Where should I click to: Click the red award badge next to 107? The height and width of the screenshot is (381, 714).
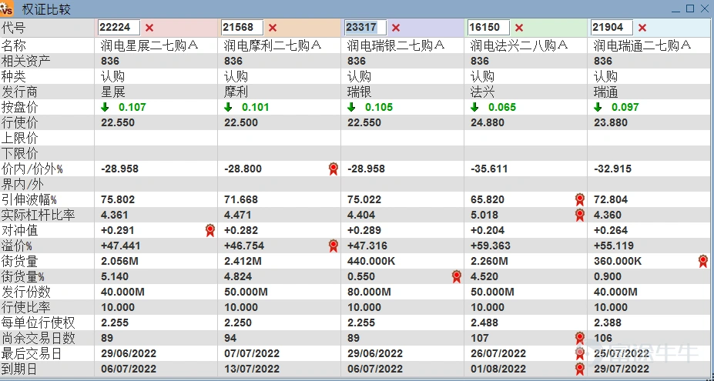pyautogui.click(x=580, y=338)
